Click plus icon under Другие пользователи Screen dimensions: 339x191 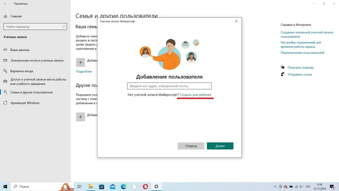coord(81,117)
